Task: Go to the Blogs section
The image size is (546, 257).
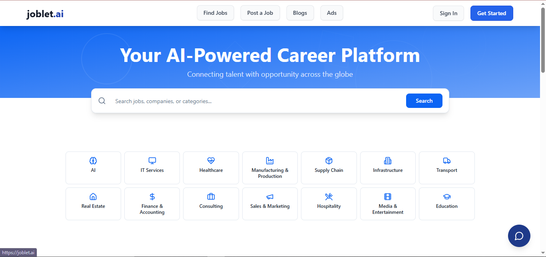Action: point(300,13)
